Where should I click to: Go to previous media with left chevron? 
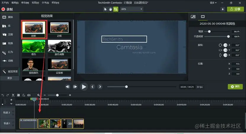pos(92,87)
